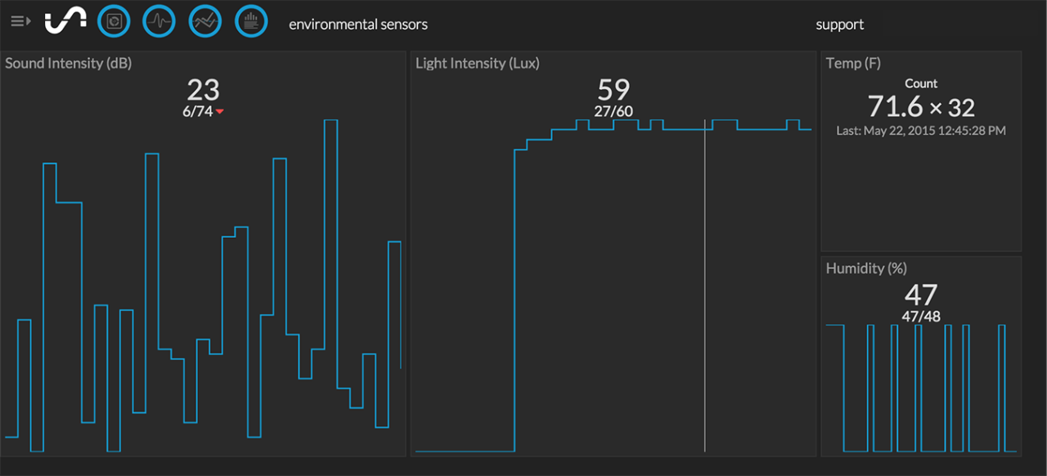Click the environmental sensors dashboard title
Image resolution: width=1047 pixels, height=476 pixels.
point(357,25)
